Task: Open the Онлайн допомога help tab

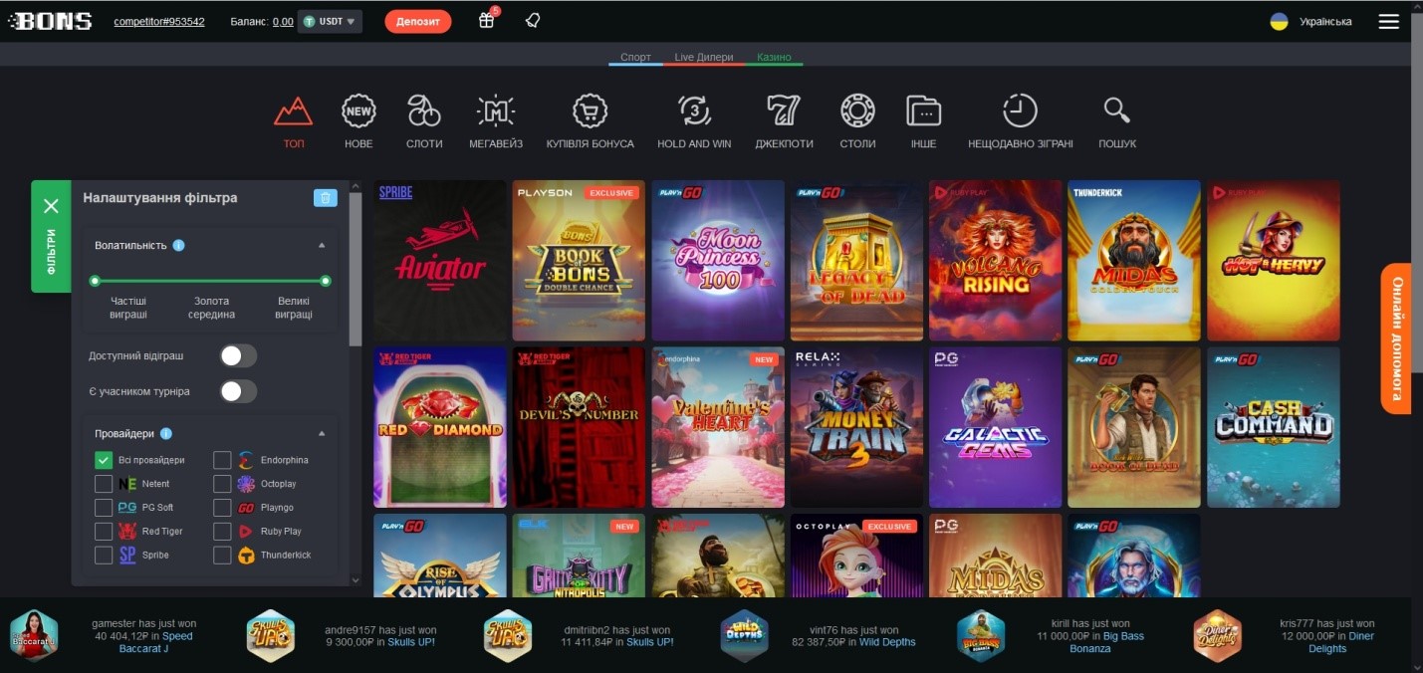Action: point(1396,338)
